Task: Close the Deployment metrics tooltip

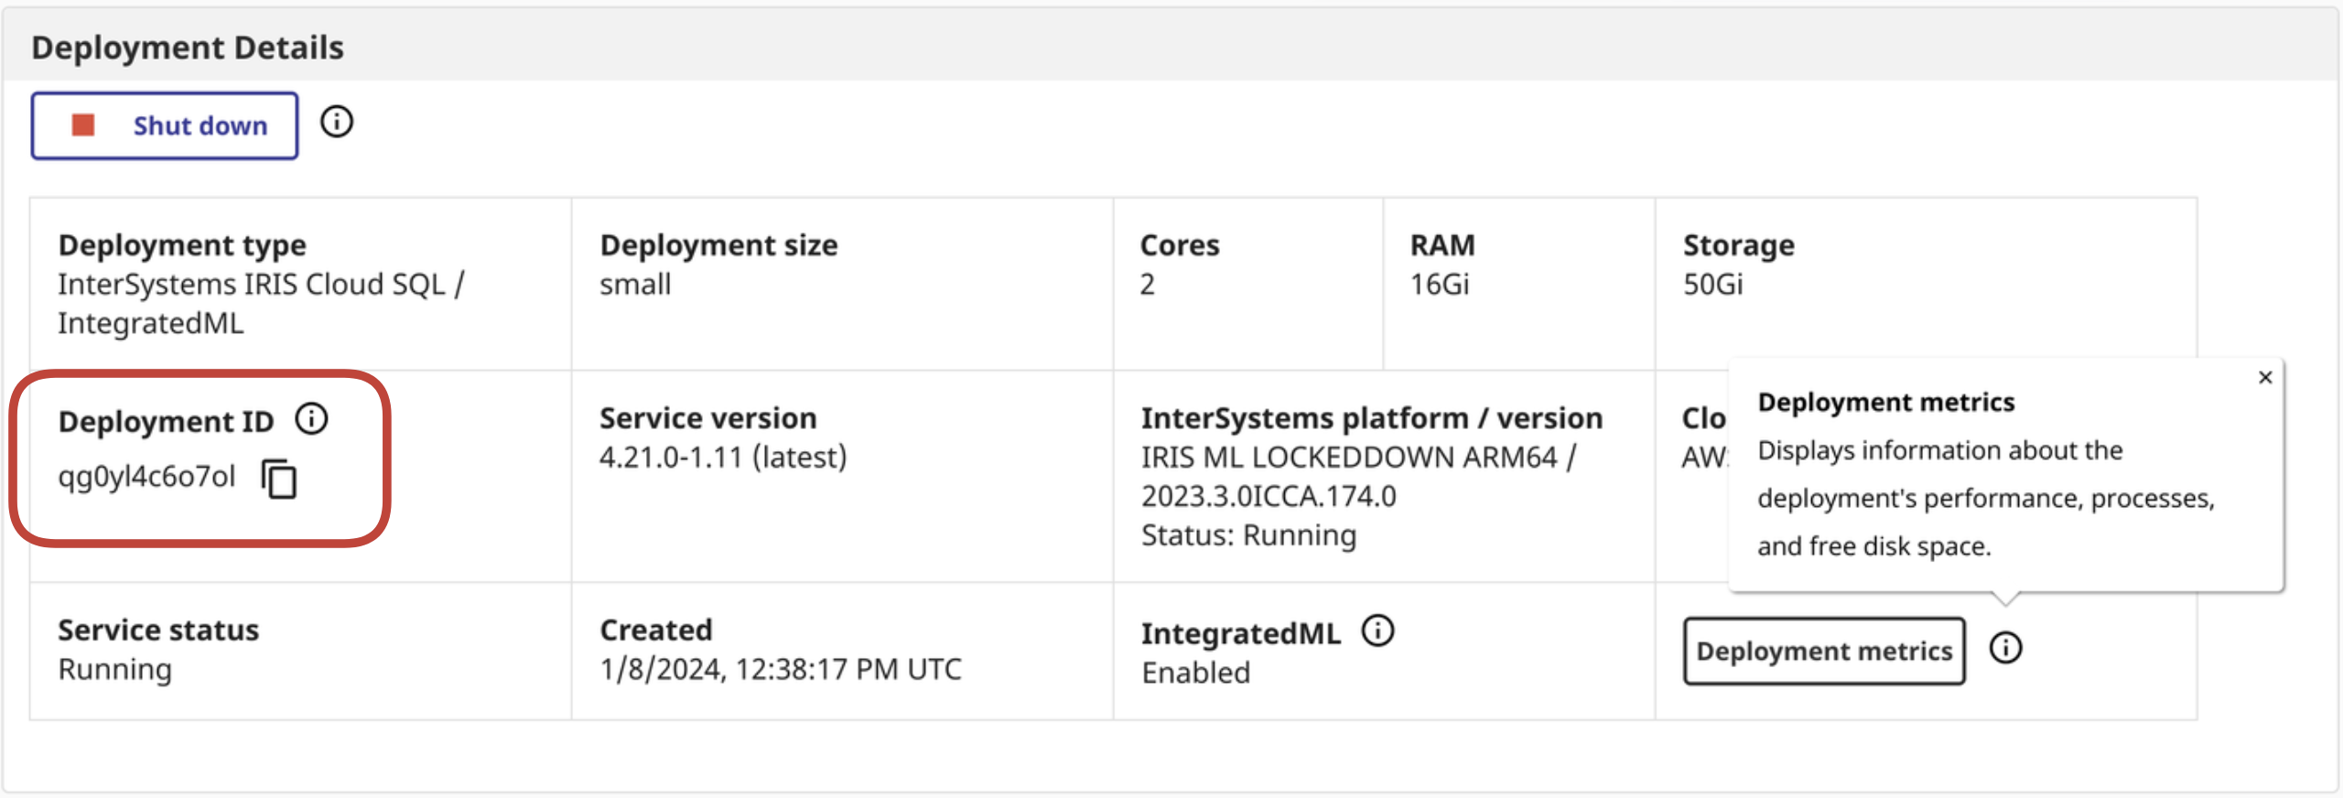Action: click(x=2265, y=377)
